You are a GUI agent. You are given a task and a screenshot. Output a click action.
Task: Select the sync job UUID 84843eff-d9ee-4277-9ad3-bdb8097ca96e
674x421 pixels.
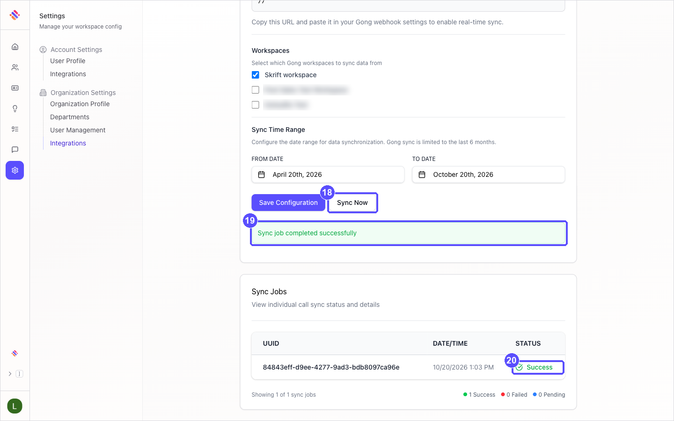[331, 367]
